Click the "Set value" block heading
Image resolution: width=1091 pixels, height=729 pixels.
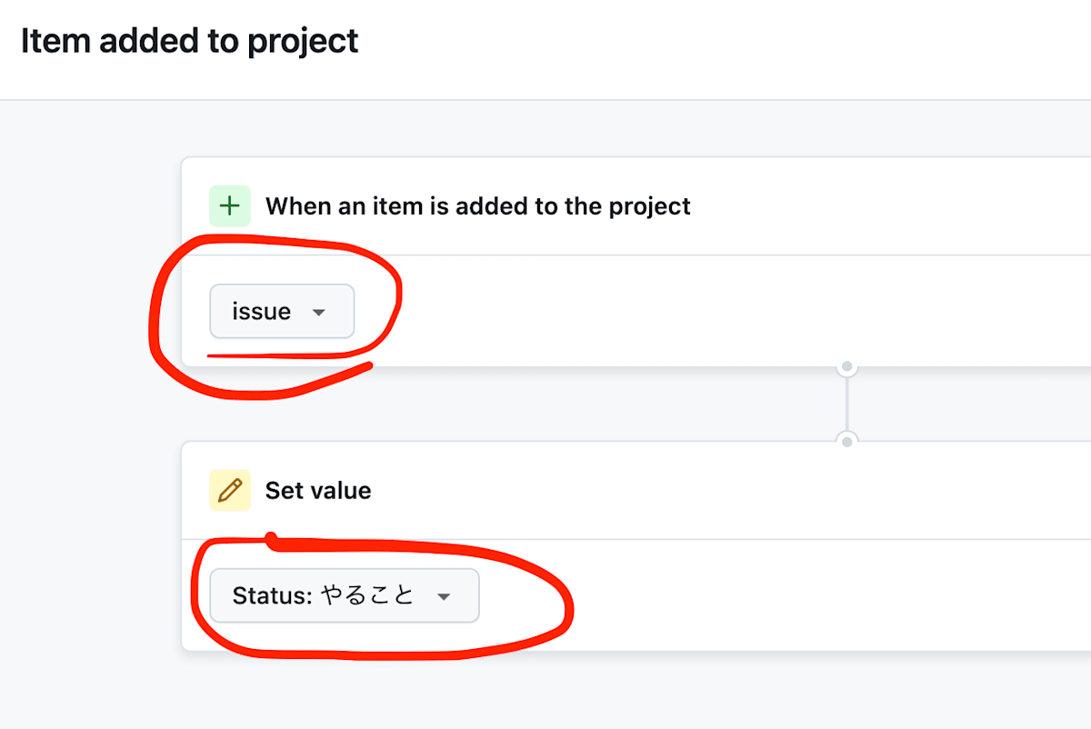[318, 491]
